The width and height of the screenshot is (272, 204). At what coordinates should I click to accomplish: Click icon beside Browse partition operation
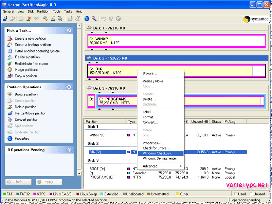(x=10, y=94)
